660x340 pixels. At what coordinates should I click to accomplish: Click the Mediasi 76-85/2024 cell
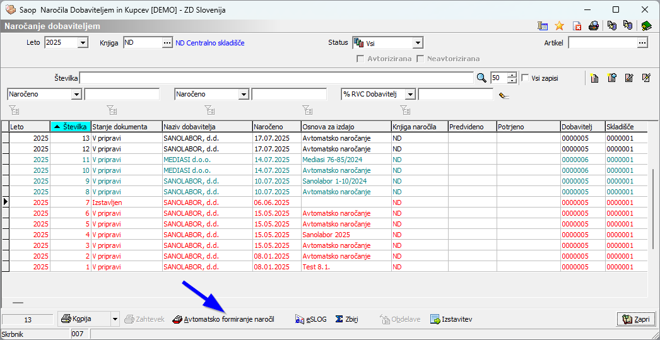(346, 160)
